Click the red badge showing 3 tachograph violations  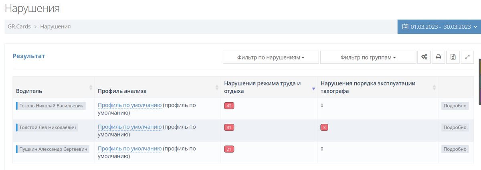click(324, 127)
